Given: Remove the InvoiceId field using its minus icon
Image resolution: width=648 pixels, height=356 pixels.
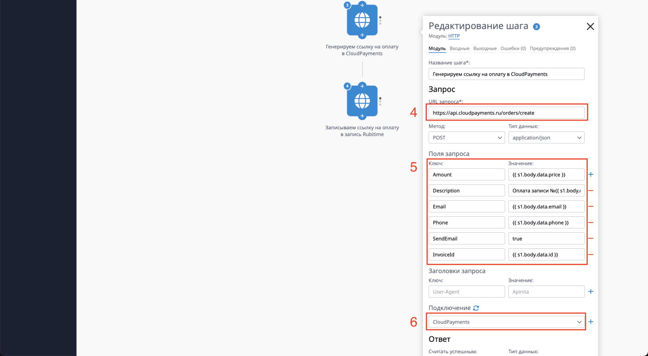Looking at the screenshot, I should [x=591, y=254].
